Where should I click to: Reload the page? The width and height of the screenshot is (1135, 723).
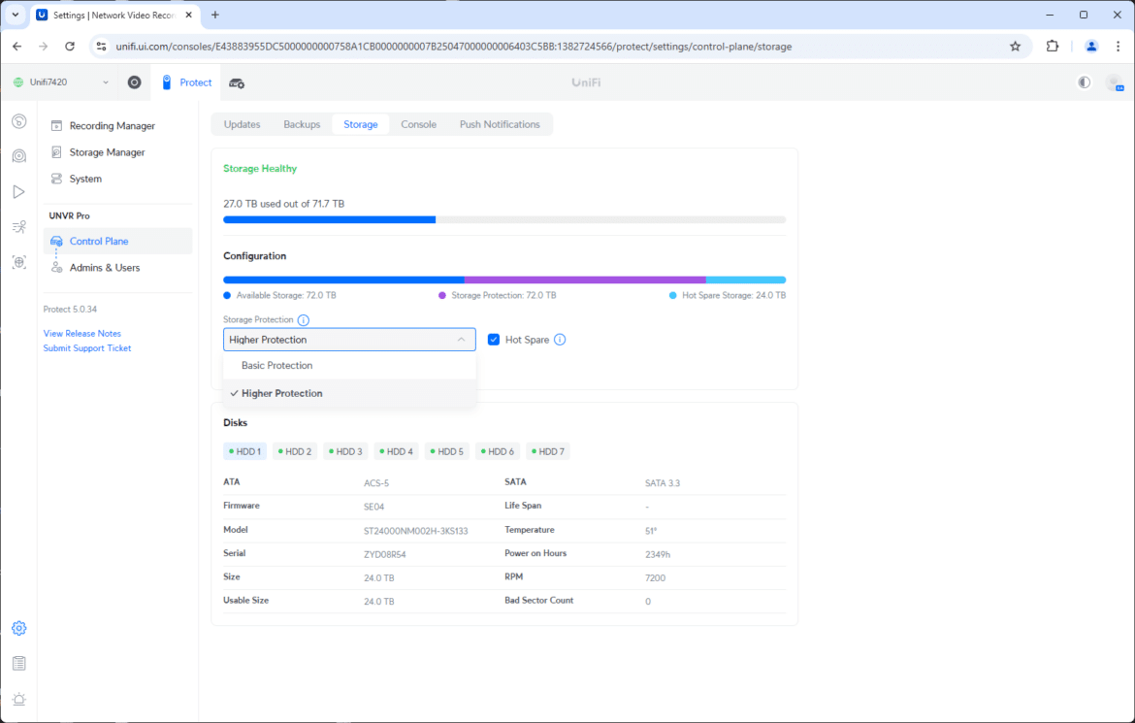(x=70, y=47)
